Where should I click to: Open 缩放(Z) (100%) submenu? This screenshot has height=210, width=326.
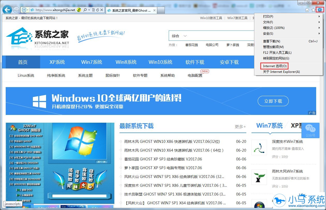[x=288, y=28]
